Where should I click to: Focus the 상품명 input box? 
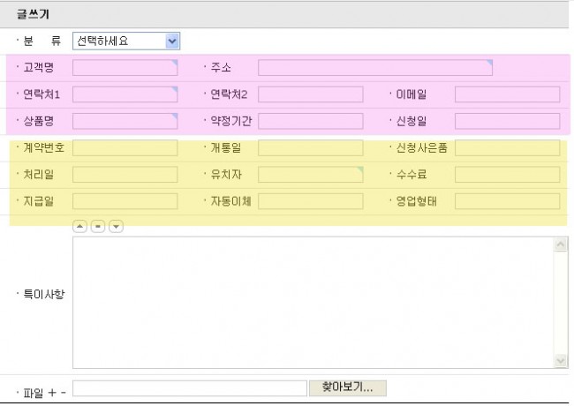pyautogui.click(x=125, y=121)
